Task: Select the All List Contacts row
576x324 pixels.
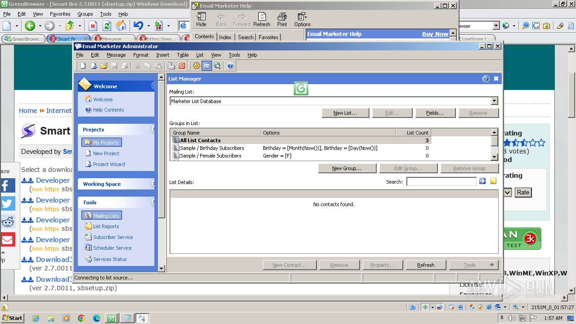Action: pos(300,140)
